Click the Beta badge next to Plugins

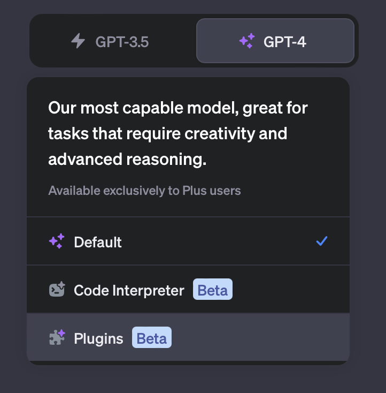(x=152, y=338)
